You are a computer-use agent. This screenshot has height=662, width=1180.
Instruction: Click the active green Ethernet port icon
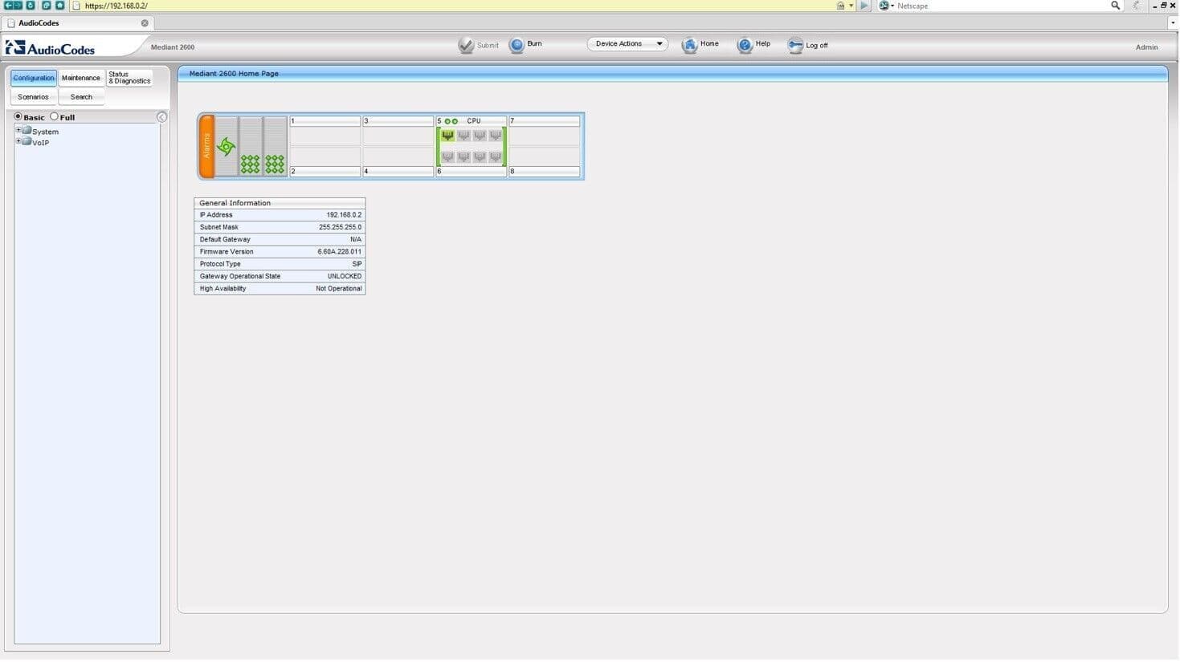pos(447,136)
